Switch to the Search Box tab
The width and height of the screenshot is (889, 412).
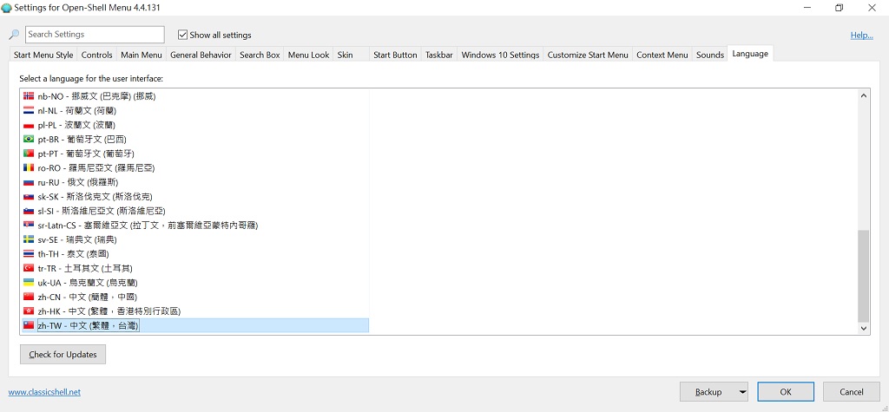pyautogui.click(x=260, y=55)
